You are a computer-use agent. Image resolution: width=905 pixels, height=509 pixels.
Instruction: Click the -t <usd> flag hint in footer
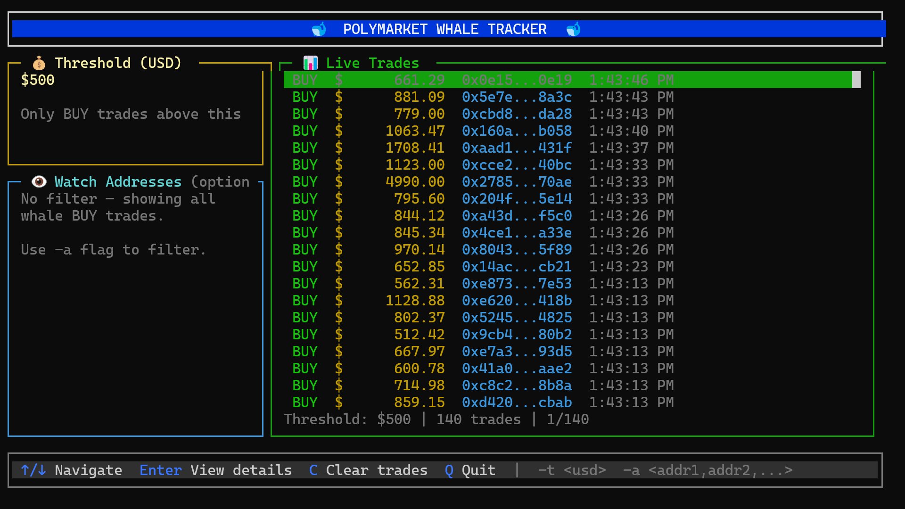point(572,470)
